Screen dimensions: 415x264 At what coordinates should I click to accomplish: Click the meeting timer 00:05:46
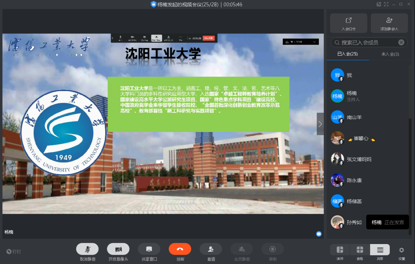click(233, 5)
